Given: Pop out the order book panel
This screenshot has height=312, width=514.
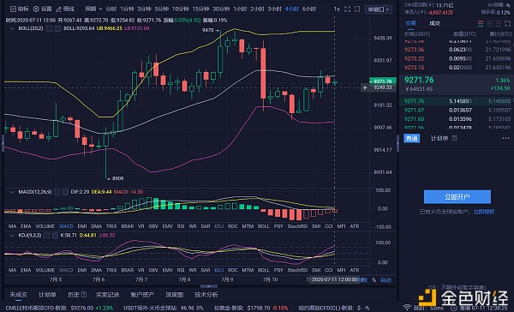Looking at the screenshot, I should coord(508,24).
